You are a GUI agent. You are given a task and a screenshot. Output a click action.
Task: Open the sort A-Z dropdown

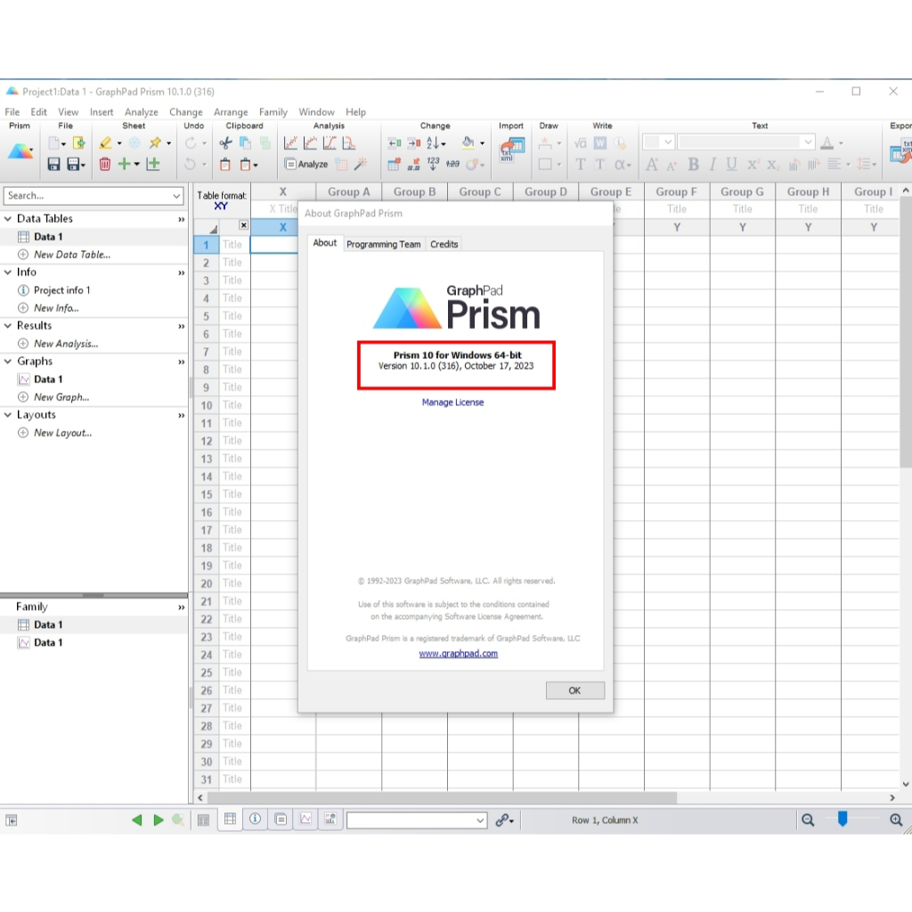(436, 143)
